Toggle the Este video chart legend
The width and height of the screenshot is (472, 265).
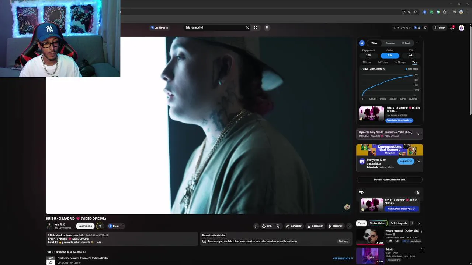coord(412,69)
